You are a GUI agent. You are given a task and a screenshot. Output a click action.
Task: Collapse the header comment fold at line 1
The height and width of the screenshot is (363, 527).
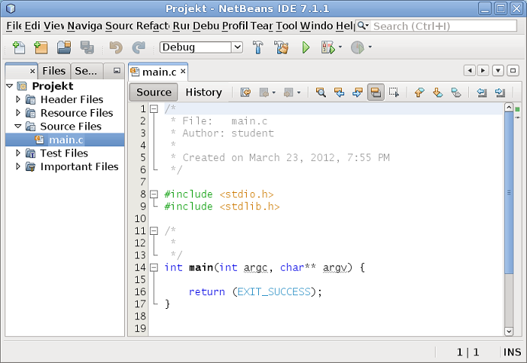[154, 108]
